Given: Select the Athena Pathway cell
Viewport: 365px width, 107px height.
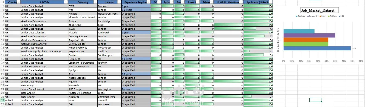Looking at the screenshot, I should [x=83, y=47].
